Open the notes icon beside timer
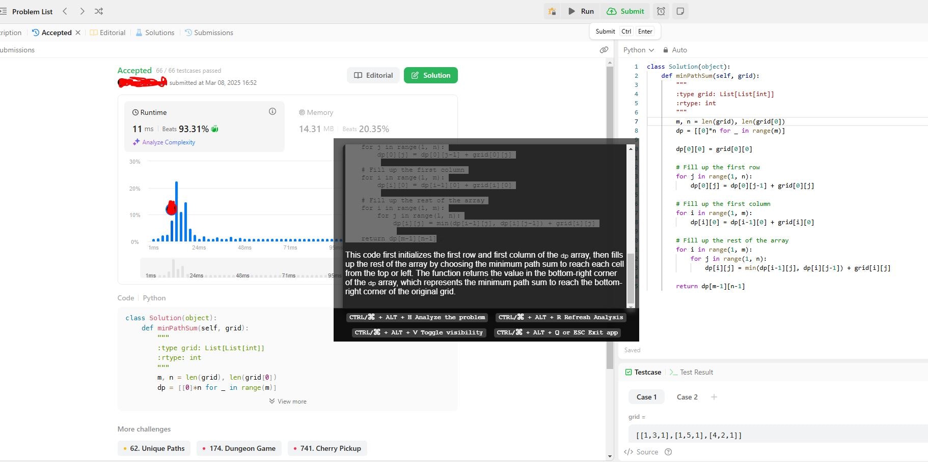The height and width of the screenshot is (462, 928). point(680,11)
